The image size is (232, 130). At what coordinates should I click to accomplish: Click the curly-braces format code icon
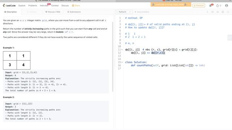pos(212,12)
